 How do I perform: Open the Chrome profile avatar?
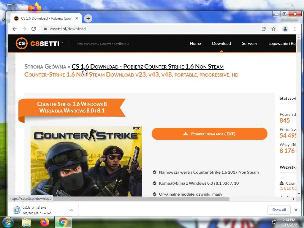point(285,29)
